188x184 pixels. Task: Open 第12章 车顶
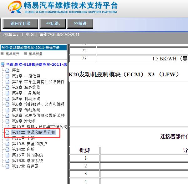pos(23,138)
